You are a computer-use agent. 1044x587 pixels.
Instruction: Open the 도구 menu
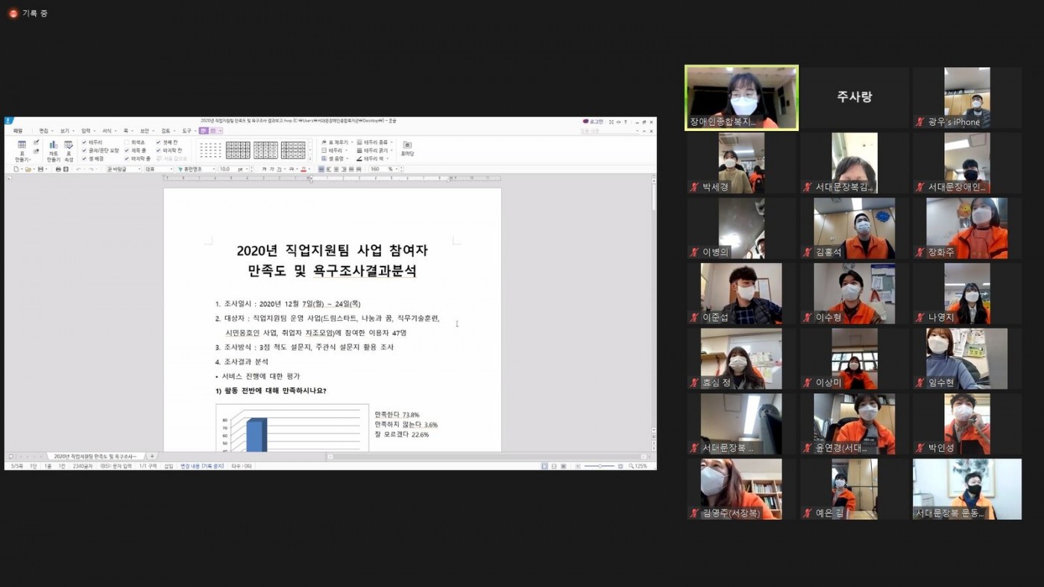click(x=188, y=131)
